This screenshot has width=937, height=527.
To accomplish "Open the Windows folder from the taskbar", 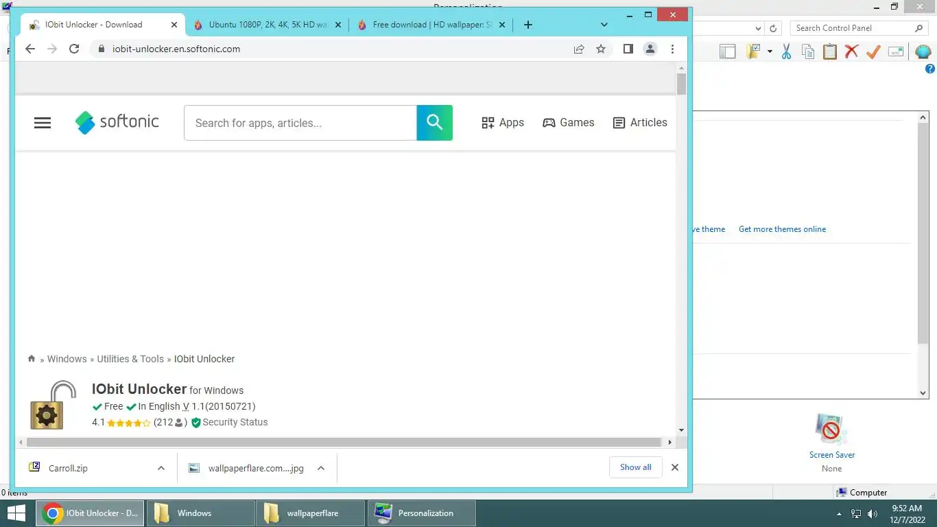I will [200, 513].
